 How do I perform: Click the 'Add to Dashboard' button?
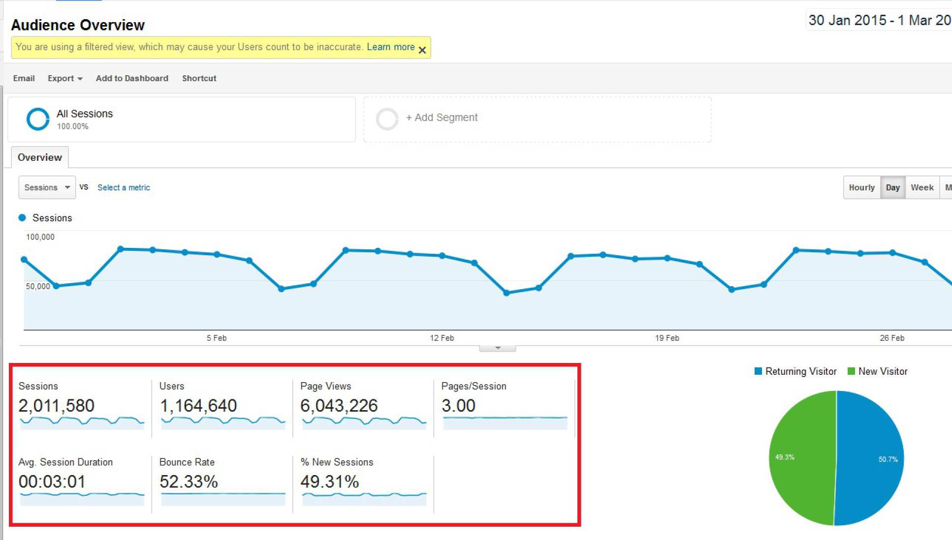(131, 78)
